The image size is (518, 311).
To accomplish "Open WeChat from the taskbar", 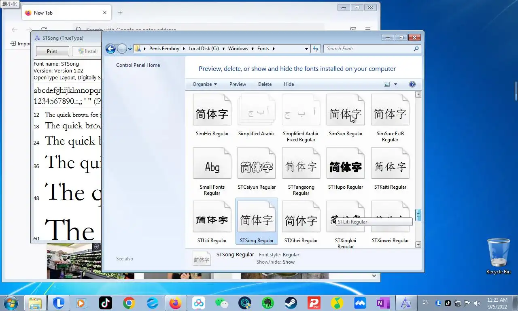I will point(222,303).
